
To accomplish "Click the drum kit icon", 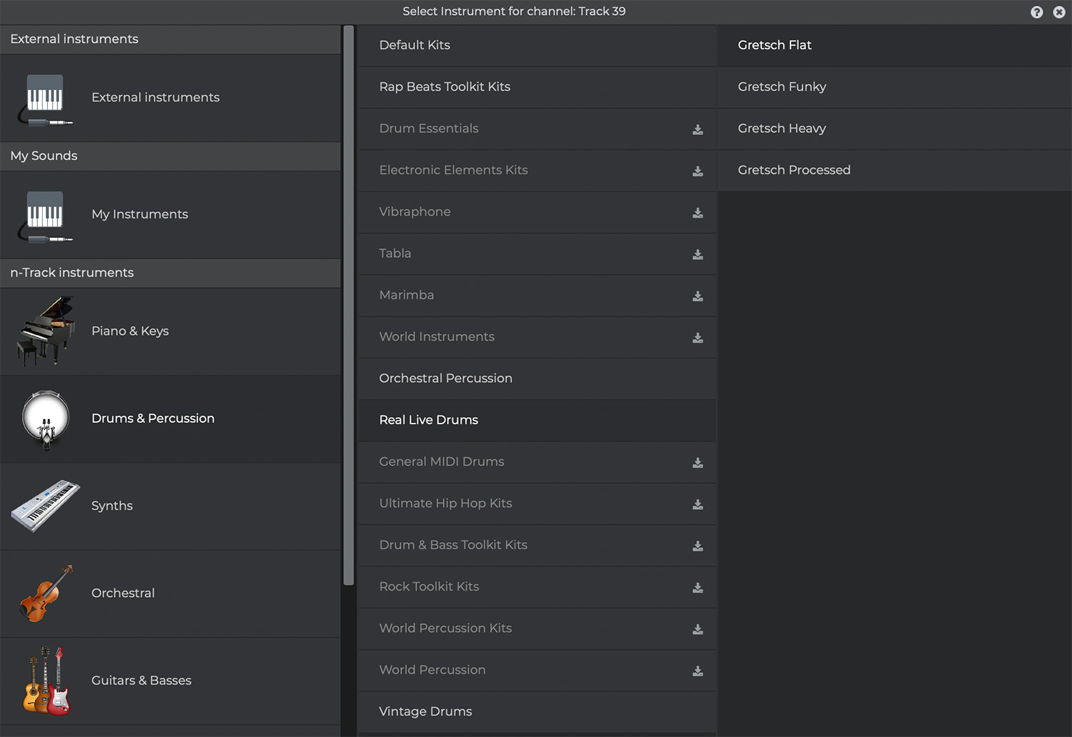I will [46, 419].
